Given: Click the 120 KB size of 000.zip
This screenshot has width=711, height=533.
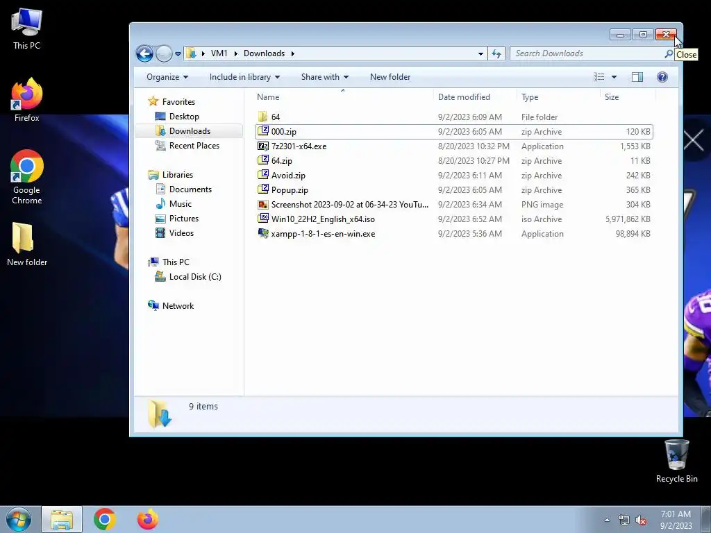Looking at the screenshot, I should point(638,131).
